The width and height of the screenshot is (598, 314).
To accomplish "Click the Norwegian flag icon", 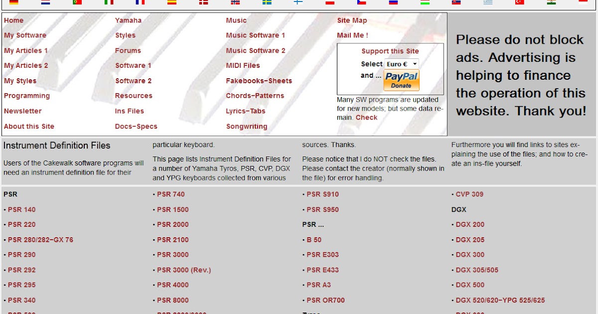I will [235, 2].
